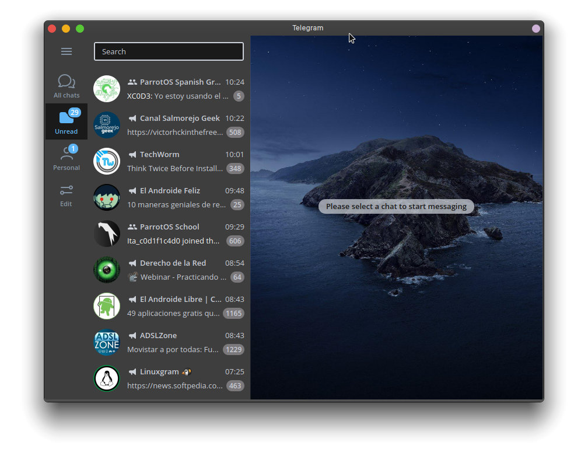Click the 1 badge on Personal folder

point(73,149)
